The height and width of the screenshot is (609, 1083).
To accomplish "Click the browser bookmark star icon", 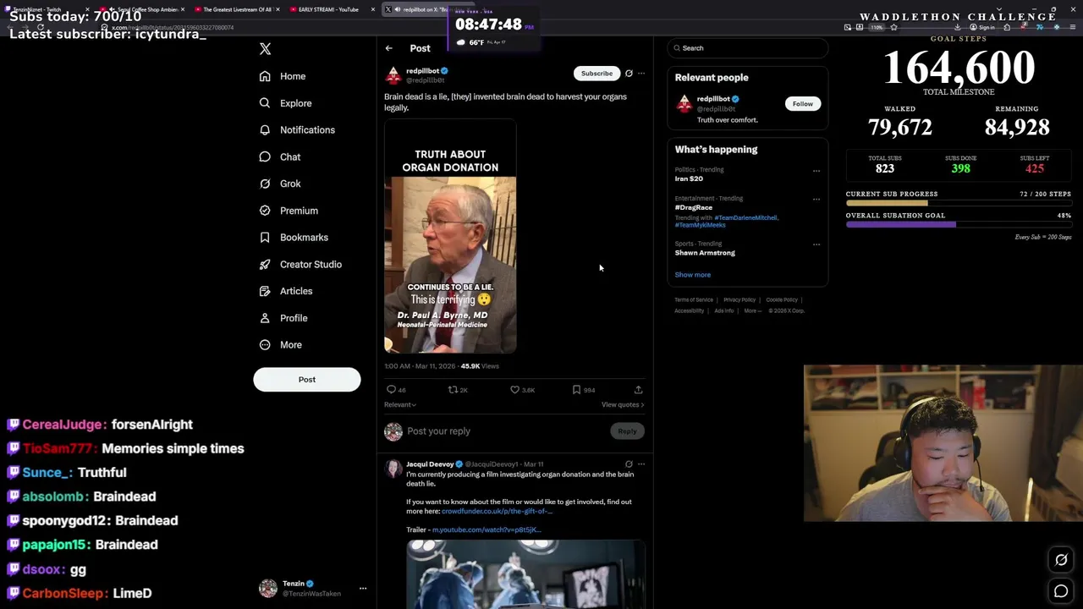I will click(893, 28).
